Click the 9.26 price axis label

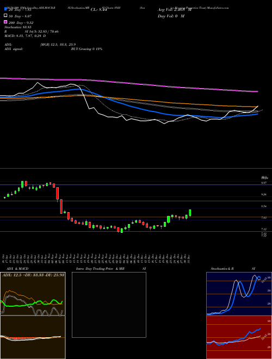pyautogui.click(x=264, y=194)
